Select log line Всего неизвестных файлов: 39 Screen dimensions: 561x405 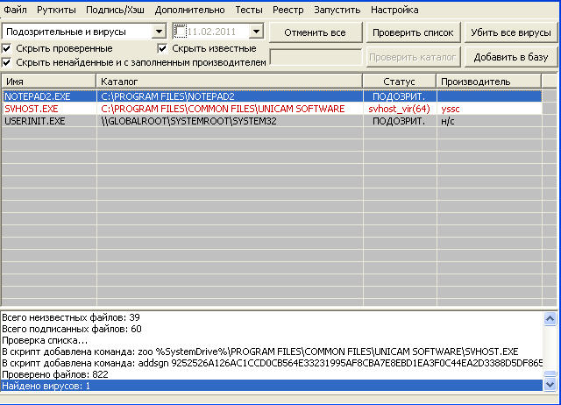click(x=272, y=317)
